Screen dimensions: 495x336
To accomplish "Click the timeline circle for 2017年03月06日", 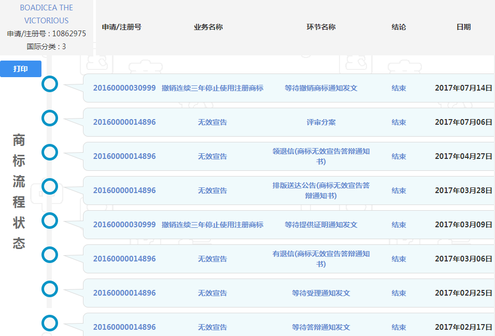I will point(50,255).
